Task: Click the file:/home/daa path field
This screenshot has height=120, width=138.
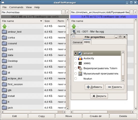Action: (x=31, y=12)
